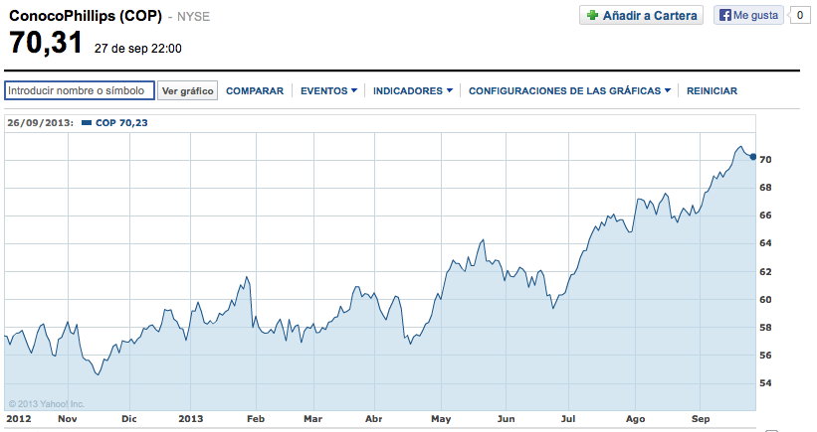Click REINICIAR to reset the chart

(x=712, y=91)
